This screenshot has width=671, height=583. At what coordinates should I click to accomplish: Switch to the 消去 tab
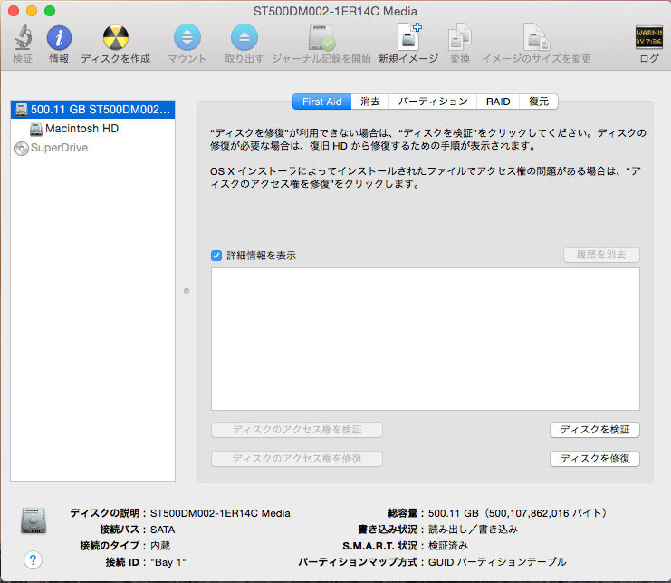pos(370,102)
